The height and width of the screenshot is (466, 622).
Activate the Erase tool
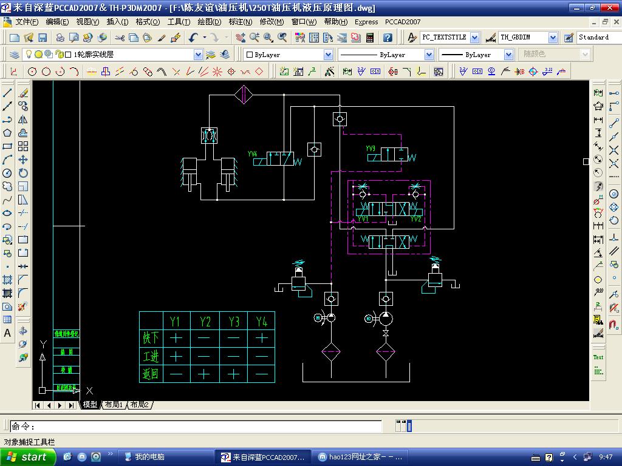coord(23,93)
